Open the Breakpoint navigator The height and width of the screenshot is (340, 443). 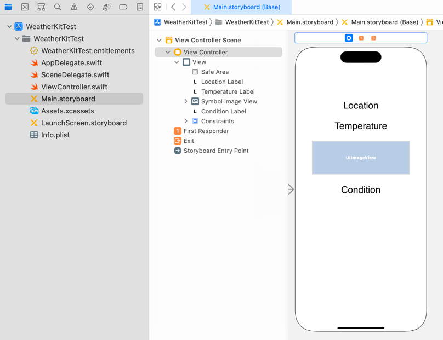tap(123, 7)
